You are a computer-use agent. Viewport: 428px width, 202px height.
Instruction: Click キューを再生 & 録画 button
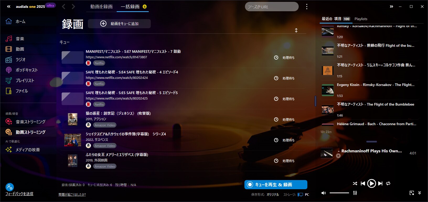(x=276, y=184)
